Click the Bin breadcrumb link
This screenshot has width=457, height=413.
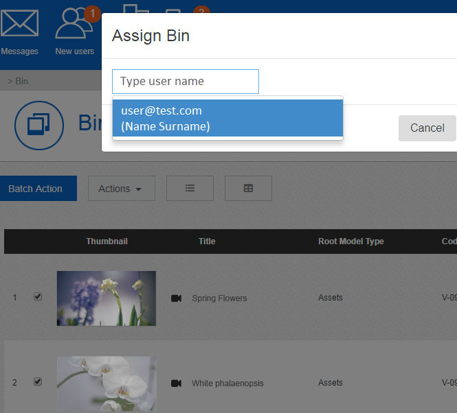pos(21,81)
